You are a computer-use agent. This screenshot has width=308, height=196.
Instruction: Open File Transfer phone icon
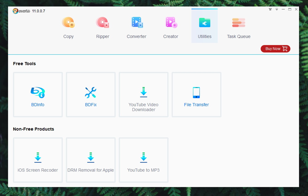(x=196, y=92)
